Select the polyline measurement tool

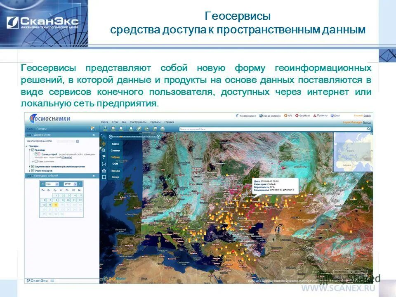click(104, 163)
